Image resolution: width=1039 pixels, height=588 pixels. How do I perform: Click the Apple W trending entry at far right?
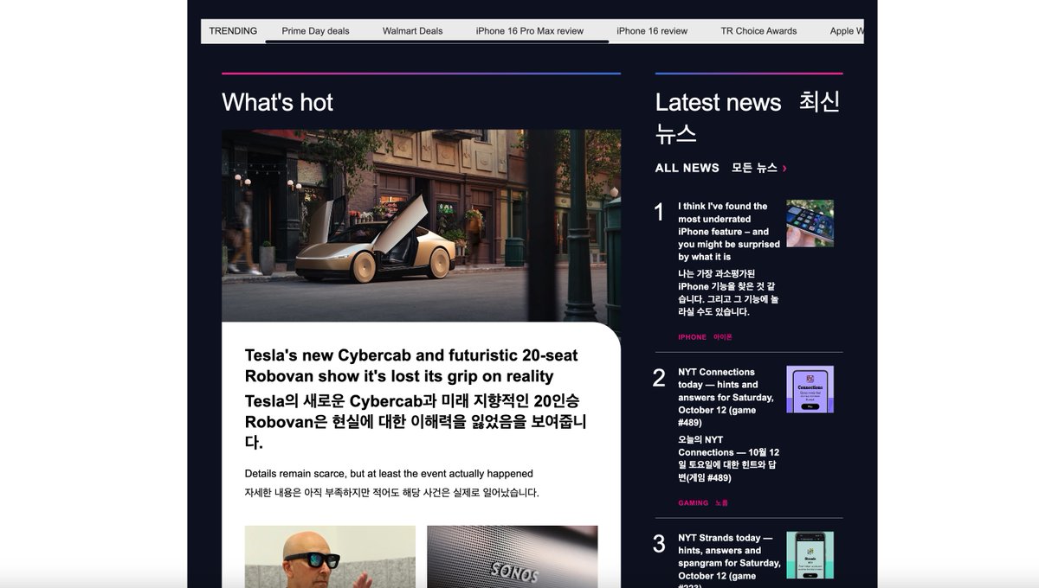tap(846, 30)
